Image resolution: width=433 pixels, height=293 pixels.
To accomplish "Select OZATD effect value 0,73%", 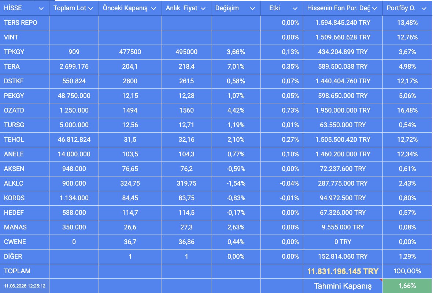I will (x=290, y=110).
